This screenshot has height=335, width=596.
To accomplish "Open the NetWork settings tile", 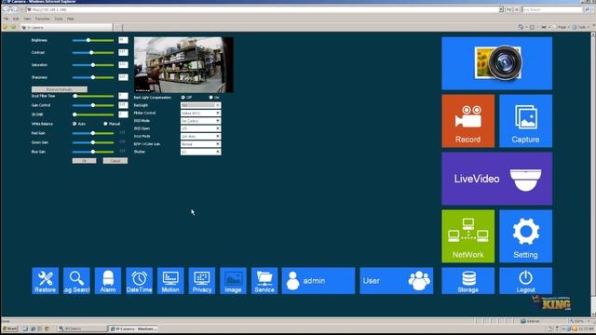I will [467, 235].
